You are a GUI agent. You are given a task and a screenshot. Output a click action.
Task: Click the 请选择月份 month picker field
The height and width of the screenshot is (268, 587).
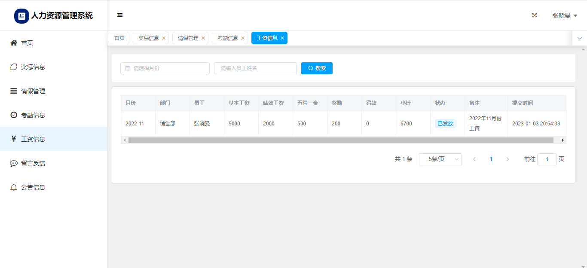tap(165, 68)
